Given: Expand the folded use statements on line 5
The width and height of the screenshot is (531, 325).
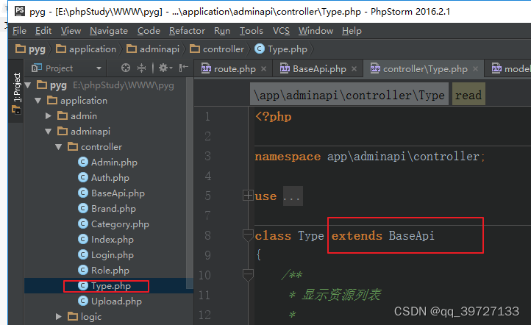Looking at the screenshot, I should 249,196.
